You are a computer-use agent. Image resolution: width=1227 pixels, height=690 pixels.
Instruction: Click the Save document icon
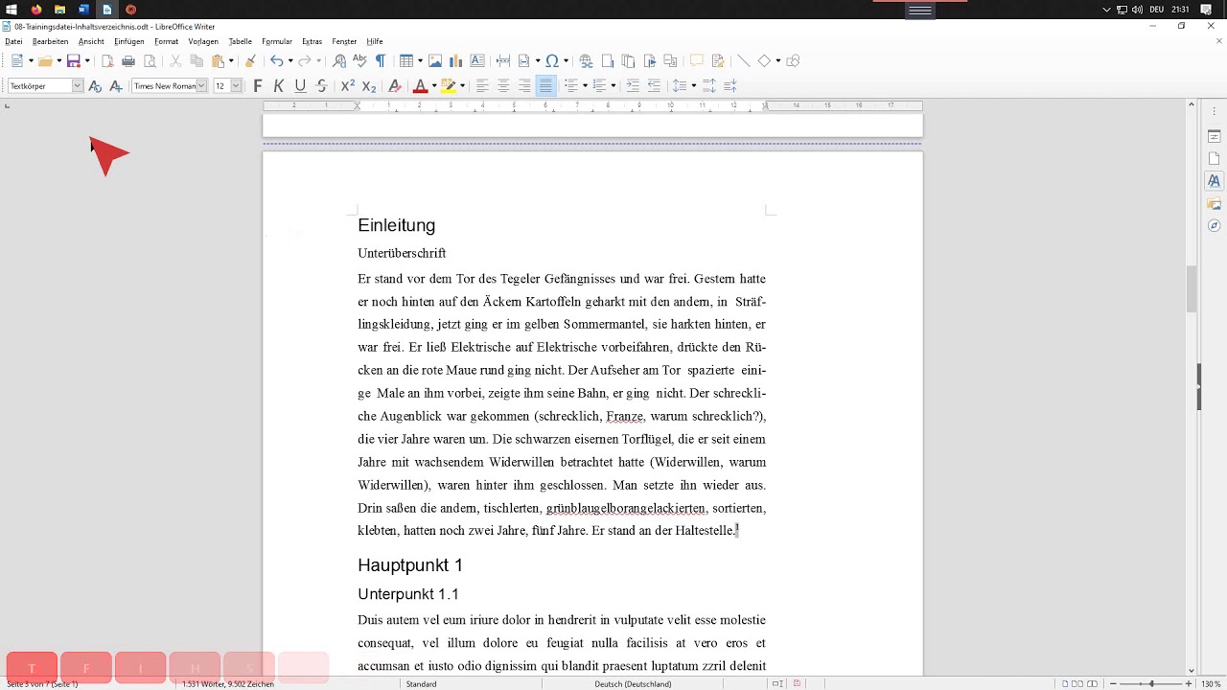click(x=73, y=61)
